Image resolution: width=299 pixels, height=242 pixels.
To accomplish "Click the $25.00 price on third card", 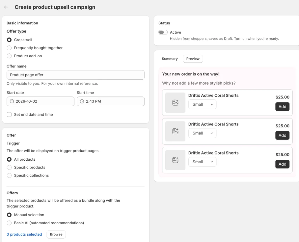I will pos(282,155).
